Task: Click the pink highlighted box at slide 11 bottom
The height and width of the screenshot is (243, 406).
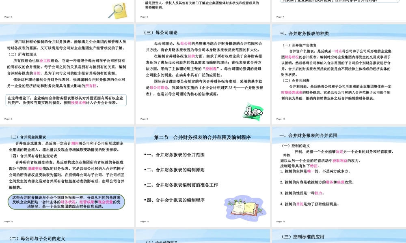Action: tap(67, 202)
